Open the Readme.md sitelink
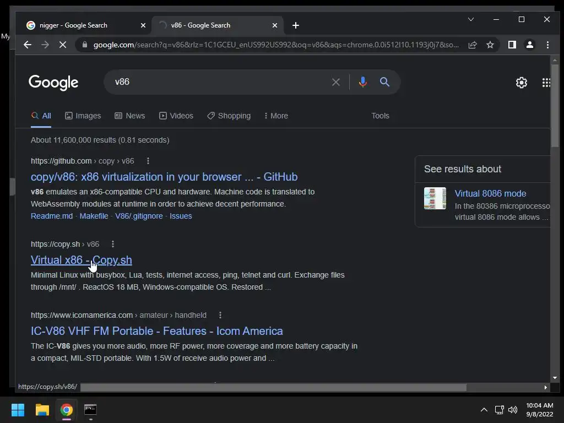Screen dimensions: 564x423 point(52,216)
